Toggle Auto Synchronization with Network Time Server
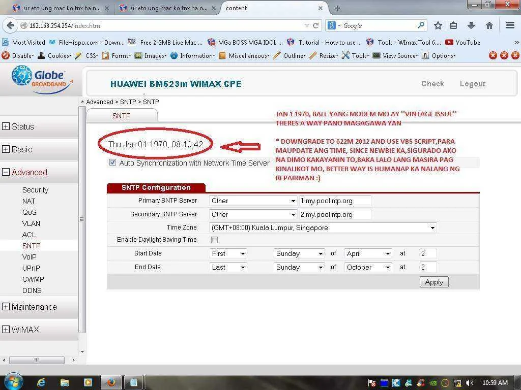Image resolution: width=521 pixels, height=390 pixels. point(112,162)
